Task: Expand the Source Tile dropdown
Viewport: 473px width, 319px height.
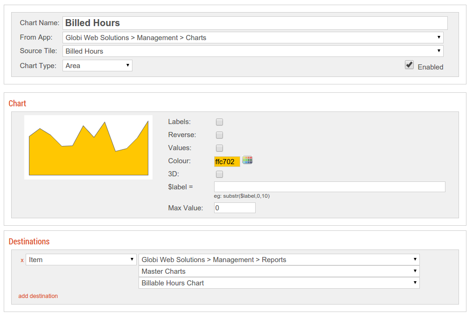Action: coord(253,51)
